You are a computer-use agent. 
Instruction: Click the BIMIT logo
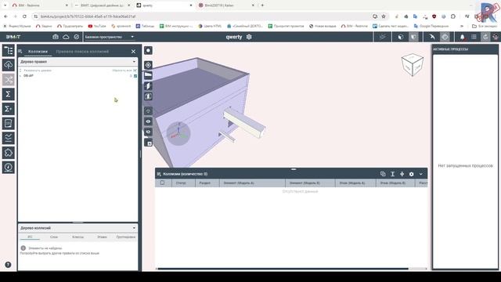(x=13, y=37)
